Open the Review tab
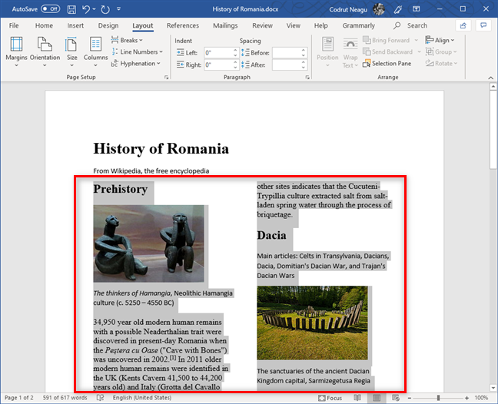The image size is (498, 404). click(x=262, y=25)
